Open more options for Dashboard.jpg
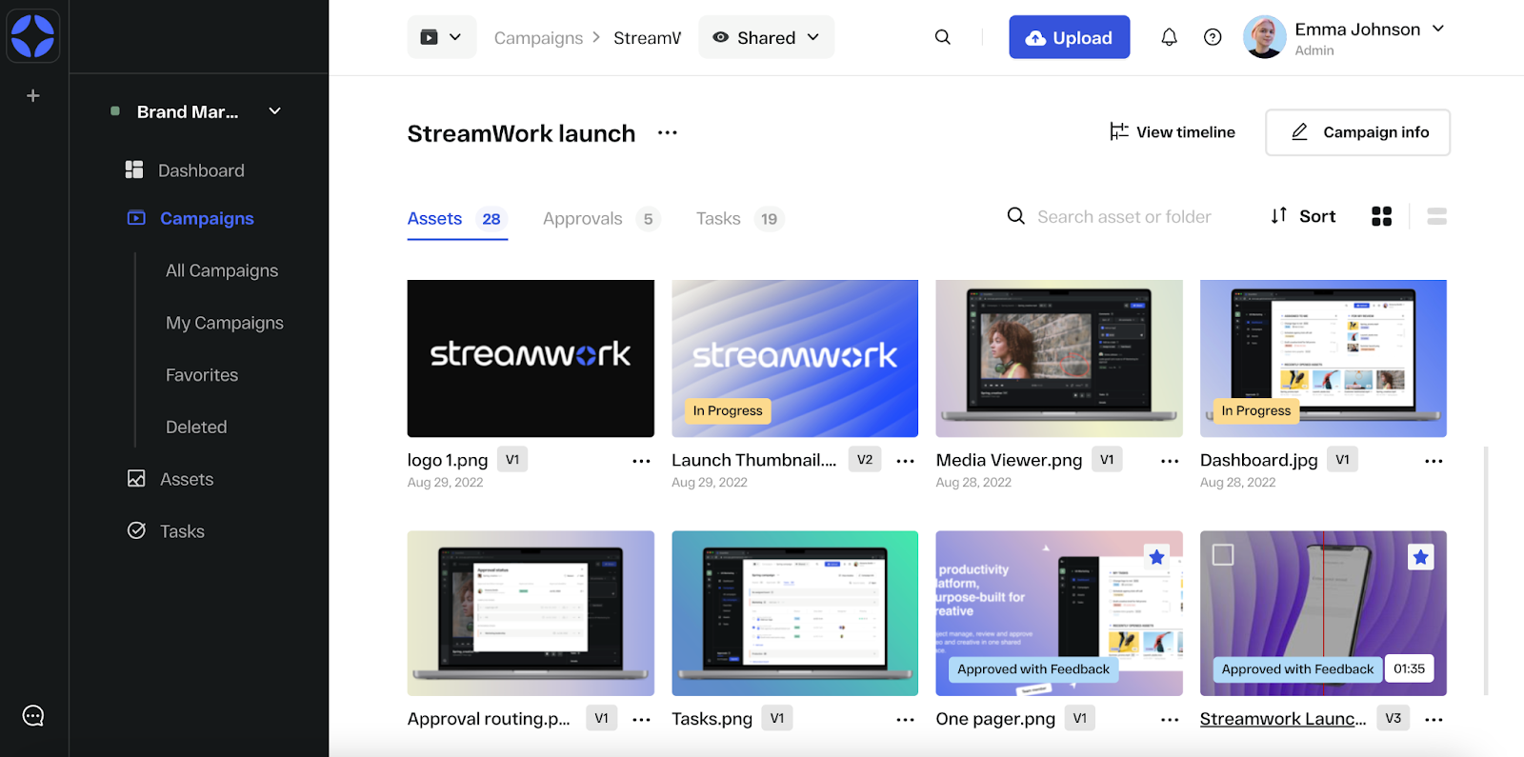This screenshot has width=1524, height=757. click(1434, 461)
